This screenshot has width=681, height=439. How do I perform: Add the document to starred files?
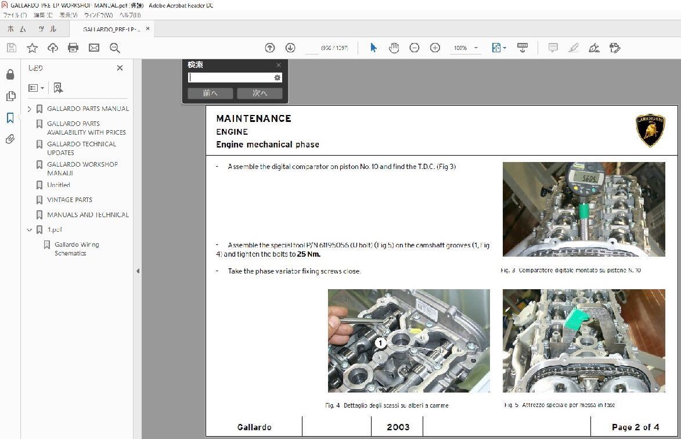coord(32,48)
